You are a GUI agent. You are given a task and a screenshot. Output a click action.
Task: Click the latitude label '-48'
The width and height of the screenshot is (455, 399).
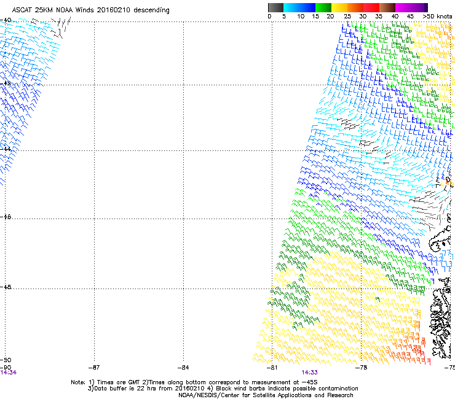click(x=6, y=287)
